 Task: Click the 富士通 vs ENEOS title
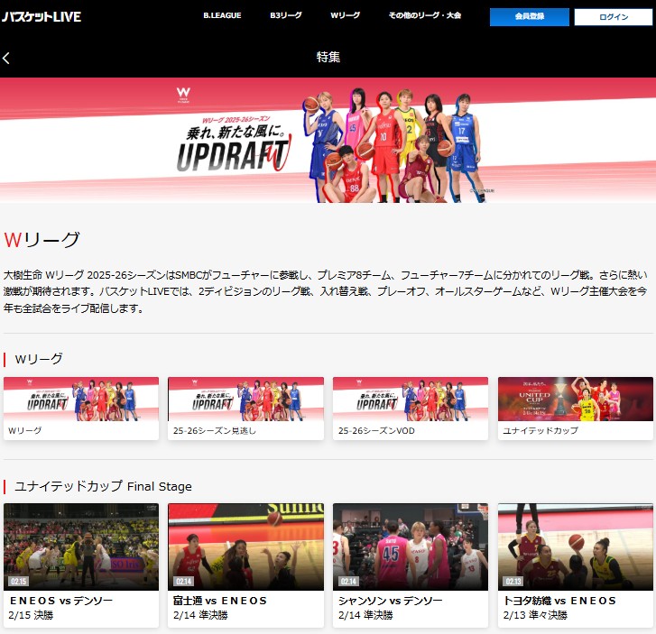pyautogui.click(x=219, y=601)
